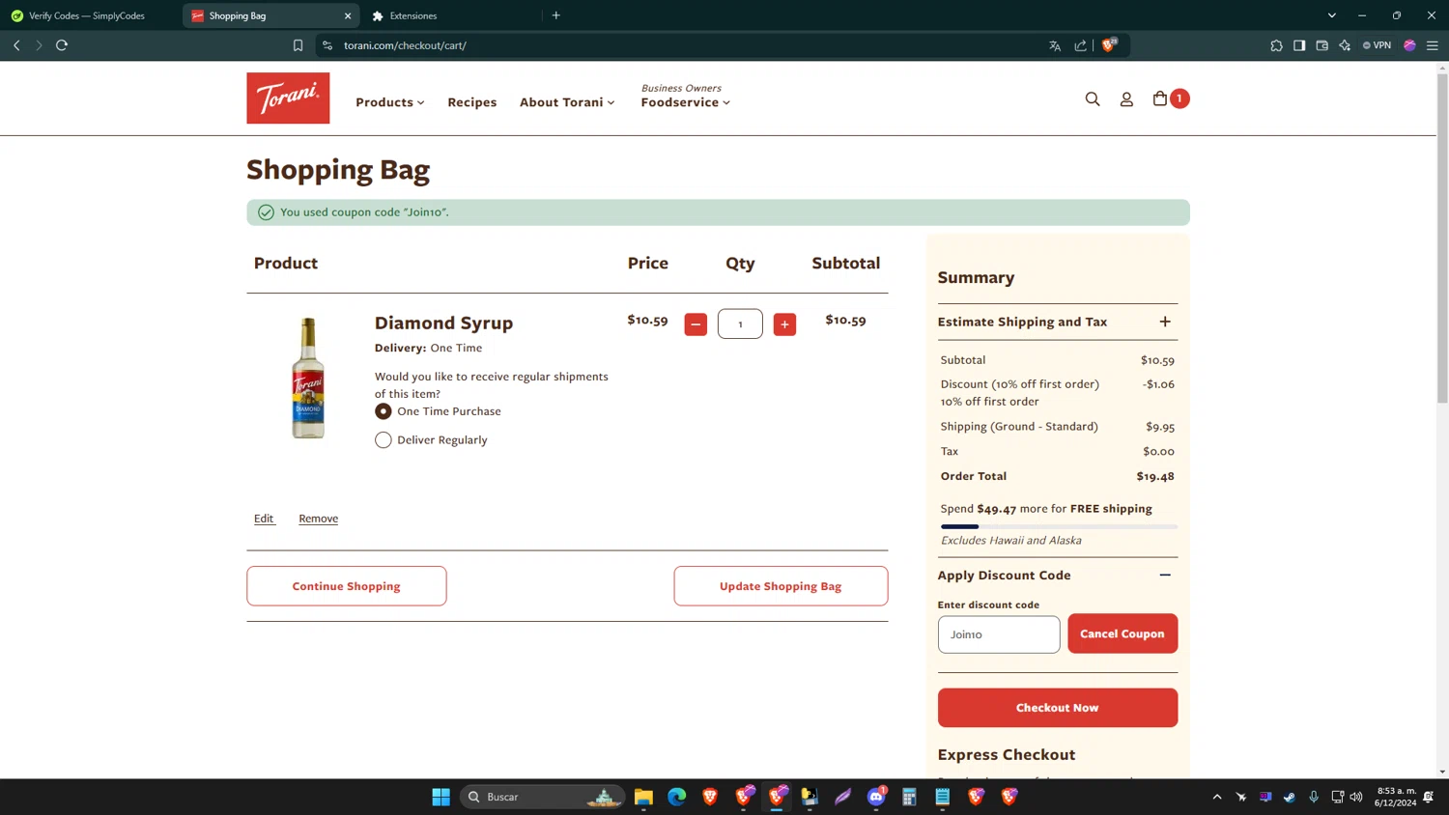1449x815 pixels.
Task: Click the browser address bar URL
Action: (x=405, y=45)
